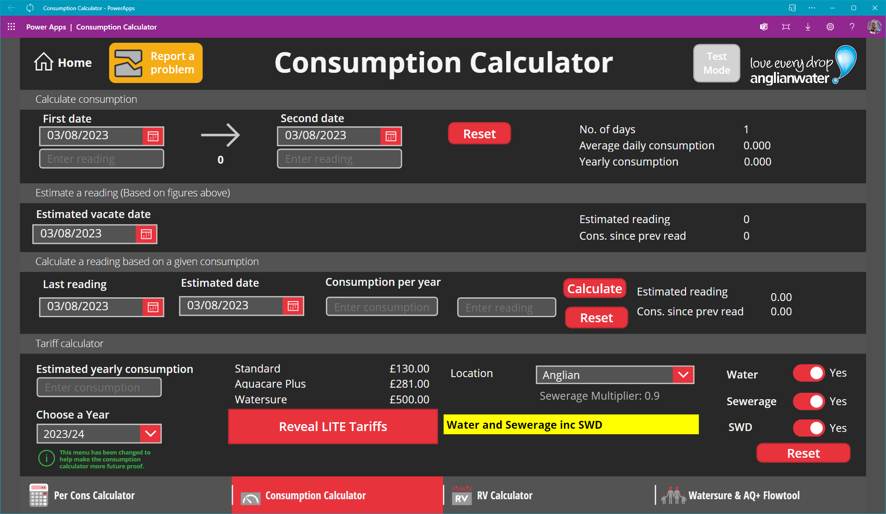The image size is (886, 514).
Task: Click the red Calculate button
Action: 594,289
